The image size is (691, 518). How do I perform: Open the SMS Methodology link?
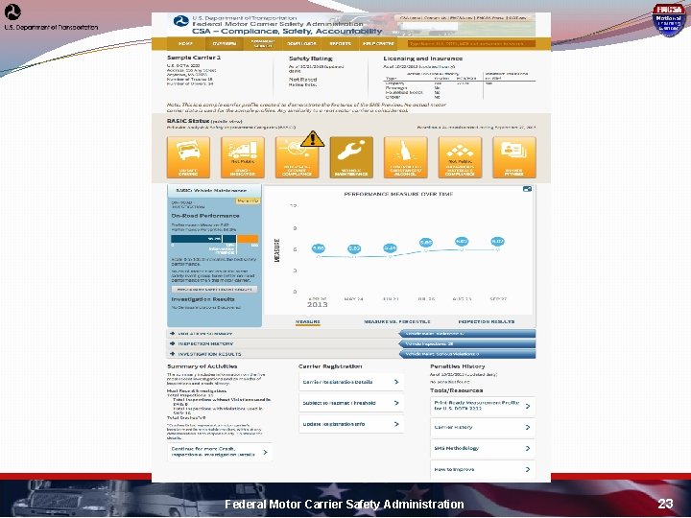click(x=483, y=448)
